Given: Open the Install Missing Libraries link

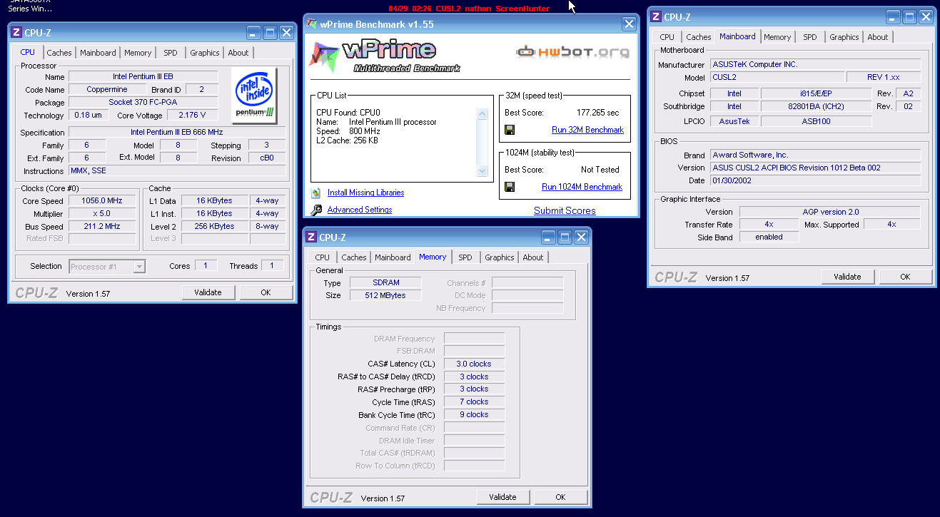Looking at the screenshot, I should pos(365,193).
